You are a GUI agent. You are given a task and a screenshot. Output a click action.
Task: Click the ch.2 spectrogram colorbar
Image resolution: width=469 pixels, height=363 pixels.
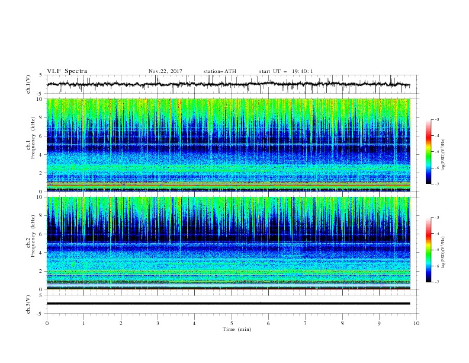pos(428,250)
